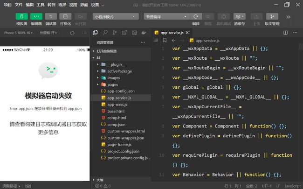Open custom-wrapper.json file

click(121, 138)
